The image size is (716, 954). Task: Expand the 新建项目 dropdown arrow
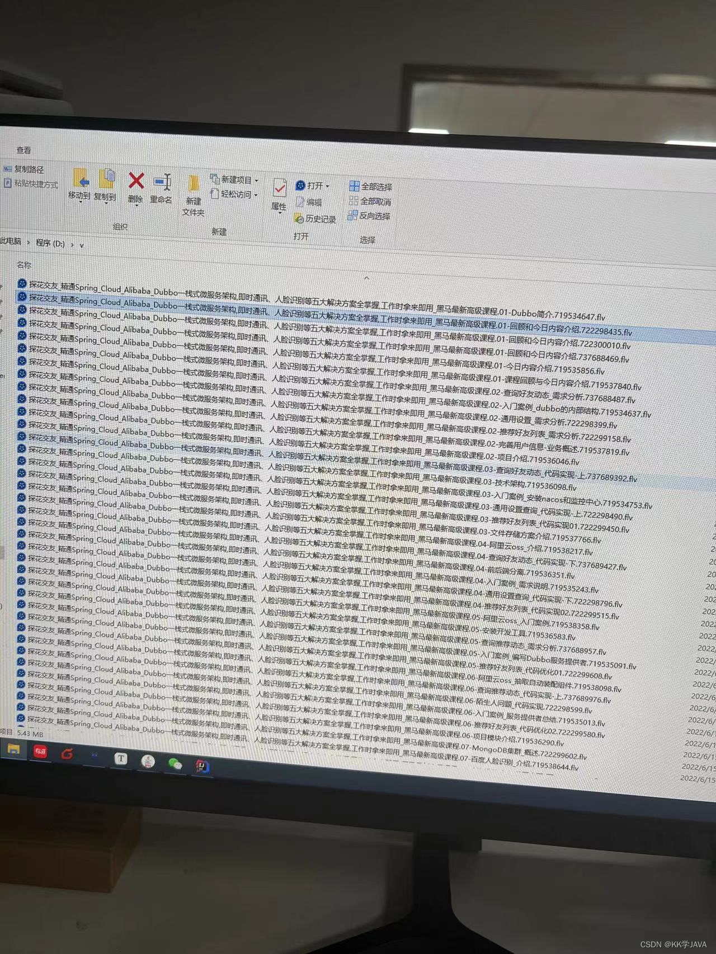[x=257, y=181]
